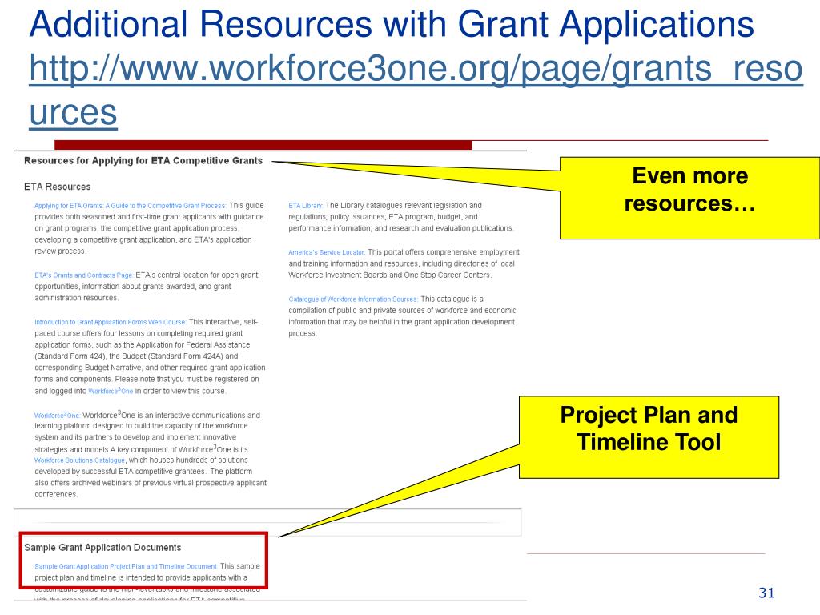Click 'Project Plan and Timeline Tool' callout
This screenshot has width=820, height=615.
[x=649, y=437]
